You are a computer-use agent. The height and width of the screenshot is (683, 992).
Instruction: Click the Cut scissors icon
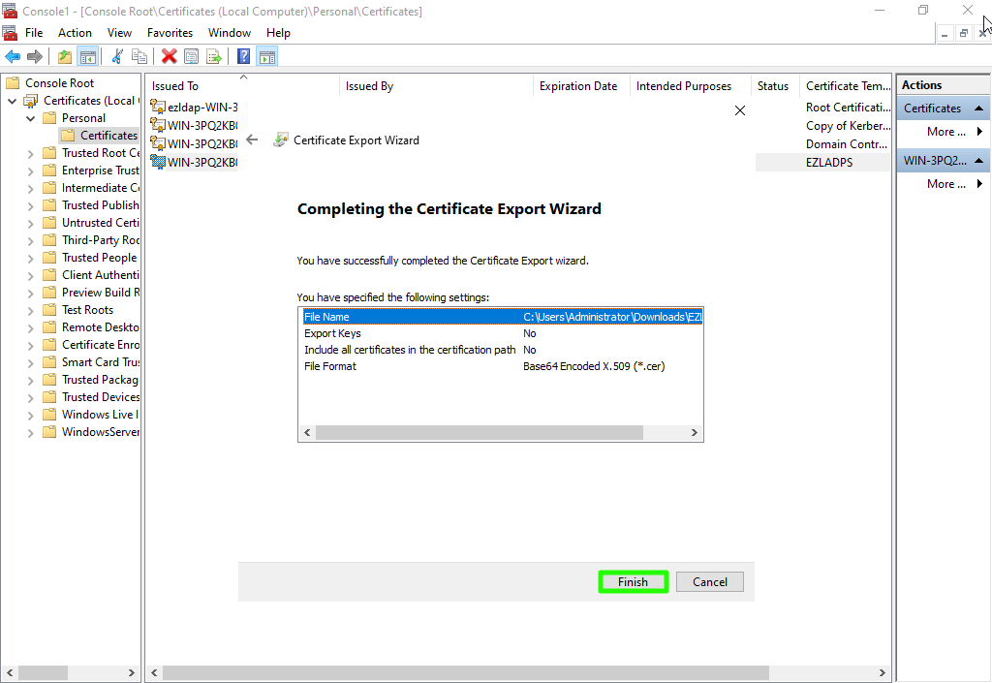[x=117, y=57]
